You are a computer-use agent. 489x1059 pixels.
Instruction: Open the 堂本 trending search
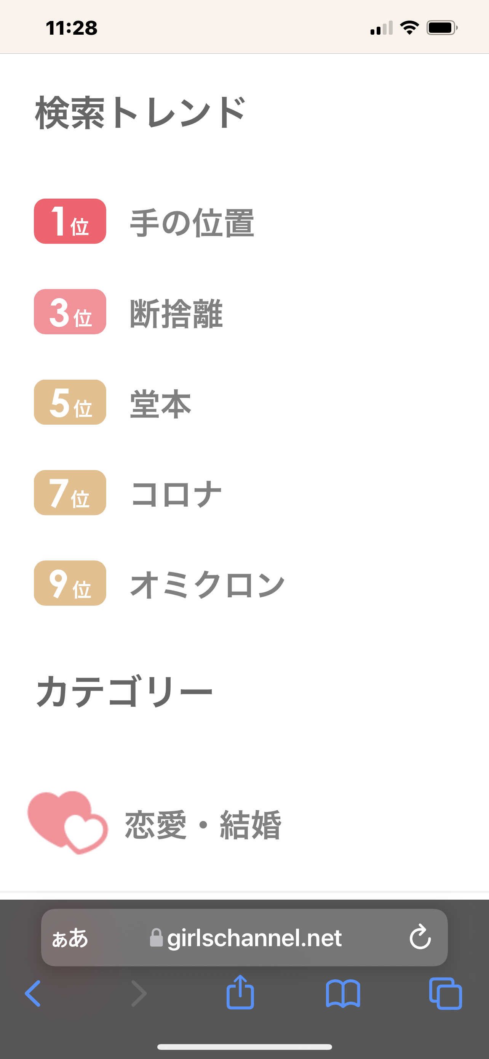point(159,403)
